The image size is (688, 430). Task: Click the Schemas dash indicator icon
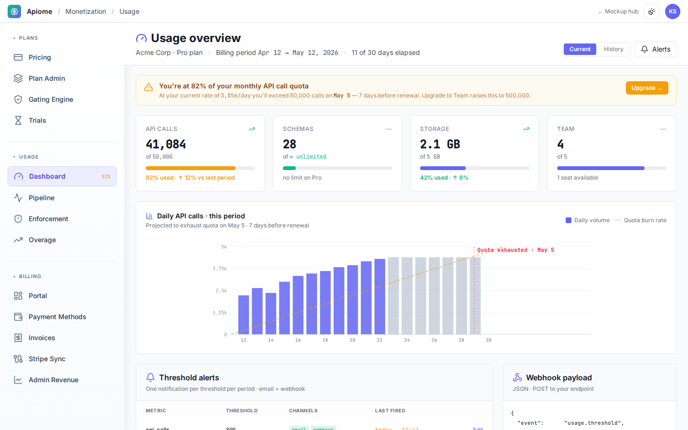pyautogui.click(x=389, y=129)
